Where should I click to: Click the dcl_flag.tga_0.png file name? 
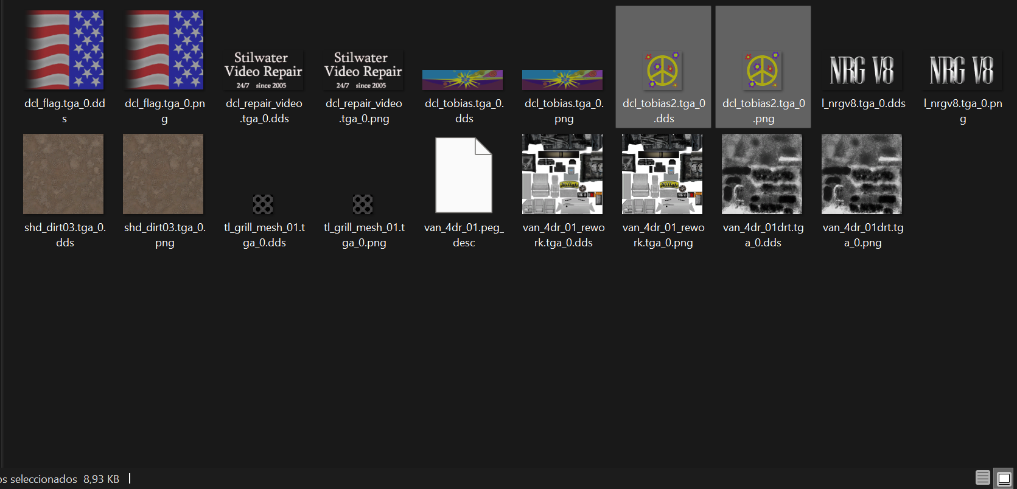pyautogui.click(x=164, y=111)
